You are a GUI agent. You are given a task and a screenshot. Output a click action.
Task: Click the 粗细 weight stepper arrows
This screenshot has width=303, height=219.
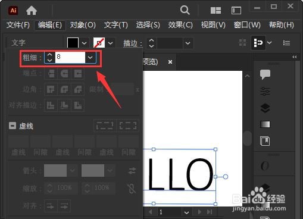click(x=49, y=58)
